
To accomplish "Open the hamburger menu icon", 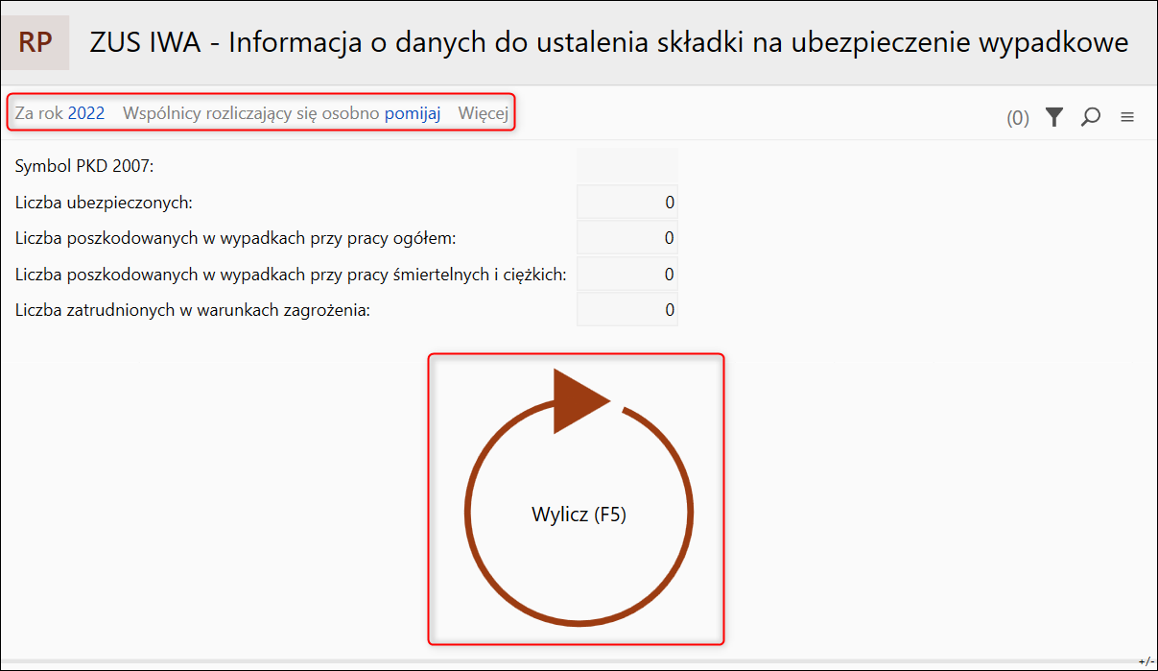I will click(1127, 117).
